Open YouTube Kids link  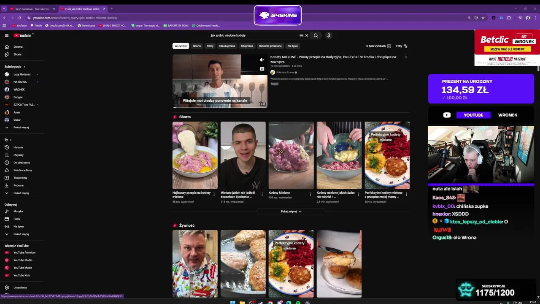click(22, 275)
